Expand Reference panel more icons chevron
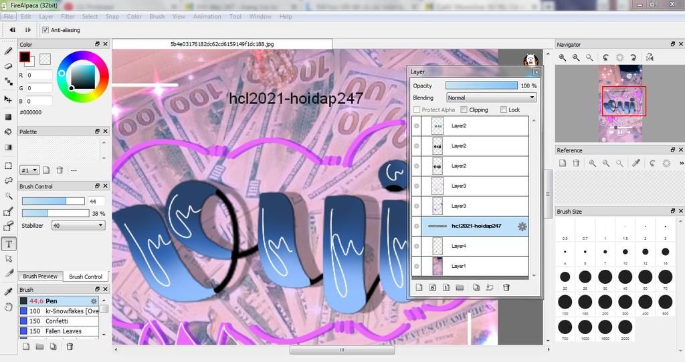 [x=681, y=163]
